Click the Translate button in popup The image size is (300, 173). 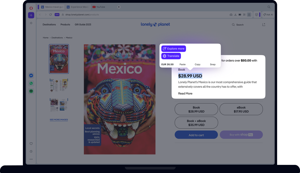(x=171, y=56)
